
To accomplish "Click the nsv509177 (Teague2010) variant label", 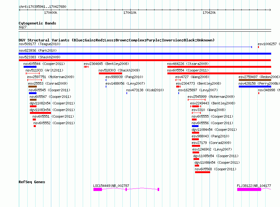I will click(40, 44).
